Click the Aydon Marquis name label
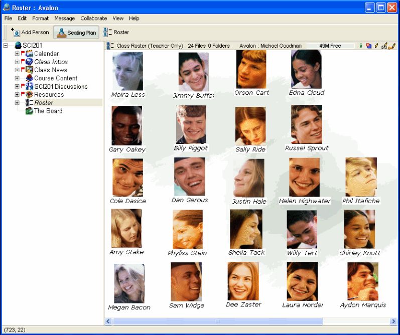 (363, 305)
